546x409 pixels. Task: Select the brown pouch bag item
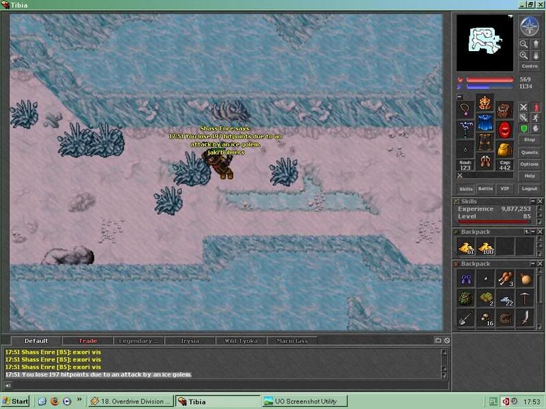click(525, 279)
